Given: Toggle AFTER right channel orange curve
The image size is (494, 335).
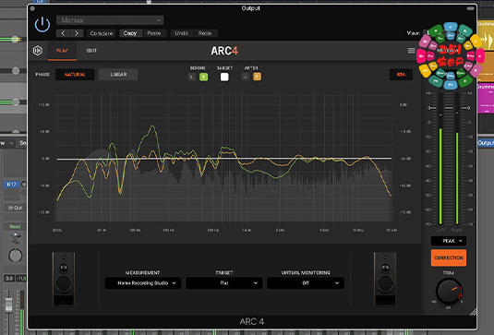Looking at the screenshot, I should tap(257, 77).
